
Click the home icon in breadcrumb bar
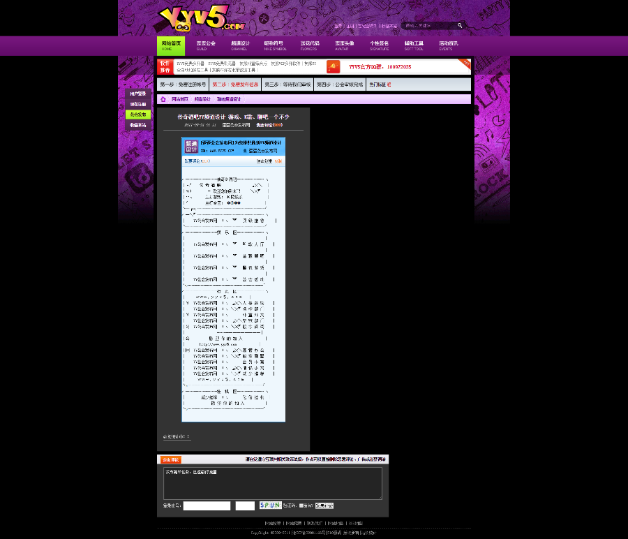(163, 99)
